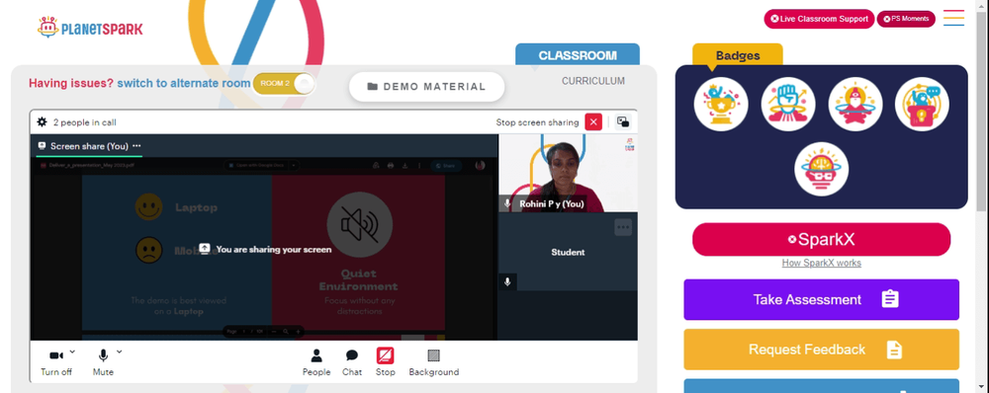Open the hamburger menu
This screenshot has width=989, height=393.
pyautogui.click(x=953, y=18)
